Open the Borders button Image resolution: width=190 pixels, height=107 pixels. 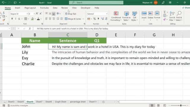tap(26, 19)
